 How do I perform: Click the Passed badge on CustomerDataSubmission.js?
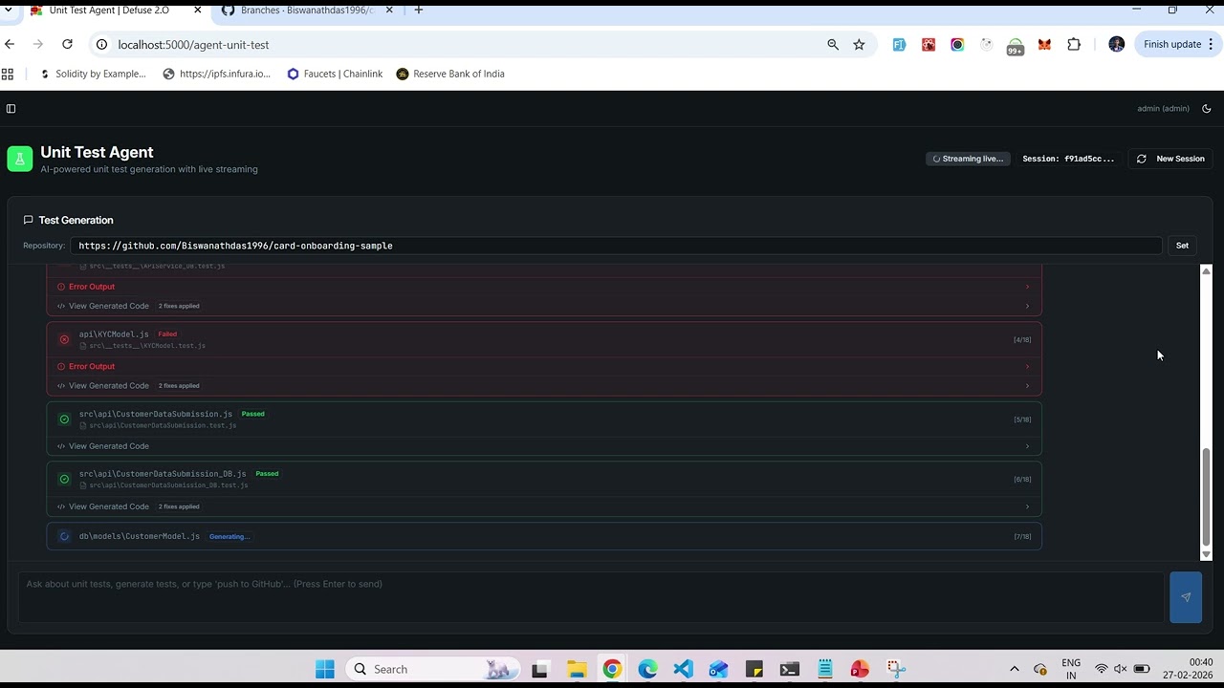pyautogui.click(x=252, y=414)
